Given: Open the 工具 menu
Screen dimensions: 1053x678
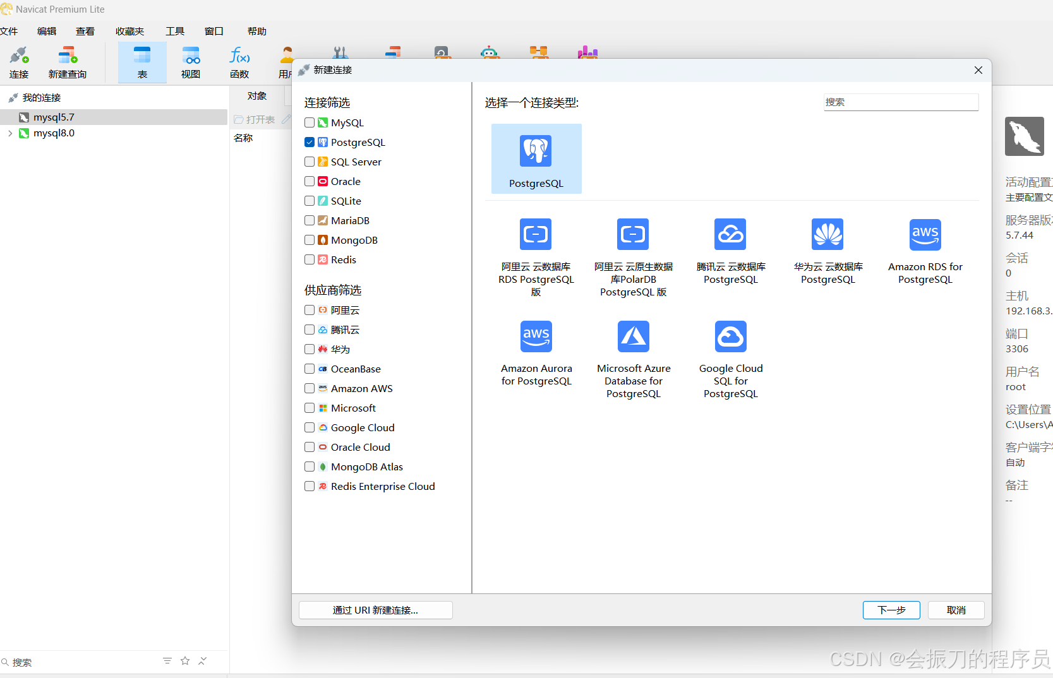Looking at the screenshot, I should click(174, 31).
